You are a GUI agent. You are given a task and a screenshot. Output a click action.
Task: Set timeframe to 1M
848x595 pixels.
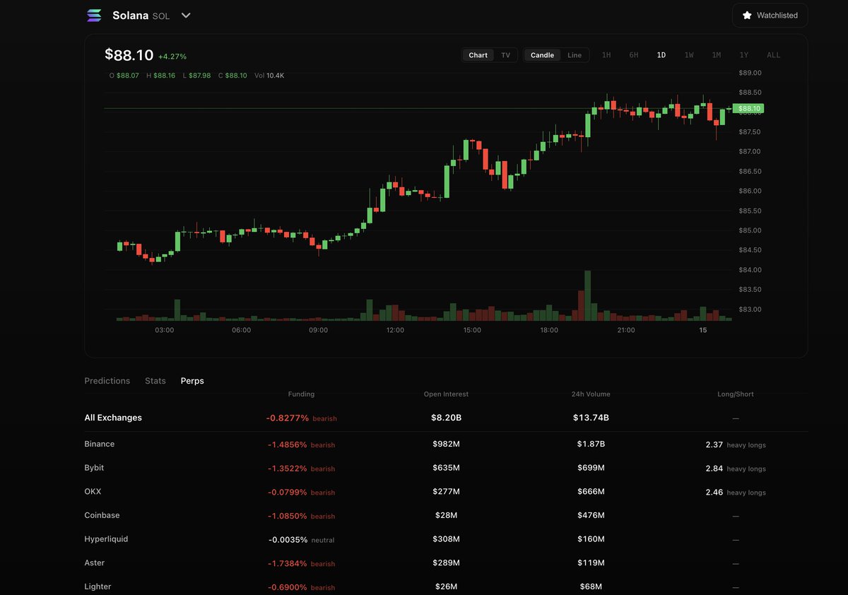(x=717, y=55)
